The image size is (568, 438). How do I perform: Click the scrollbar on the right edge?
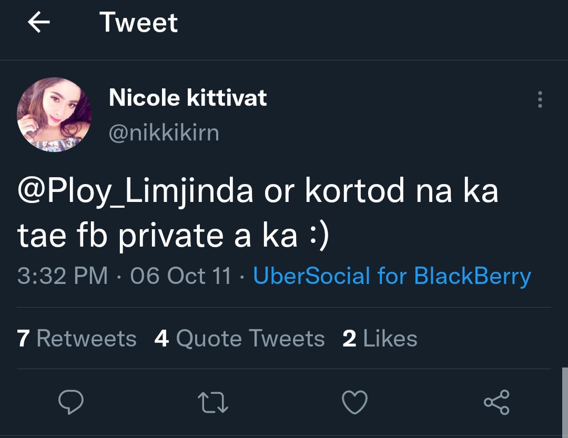click(565, 400)
